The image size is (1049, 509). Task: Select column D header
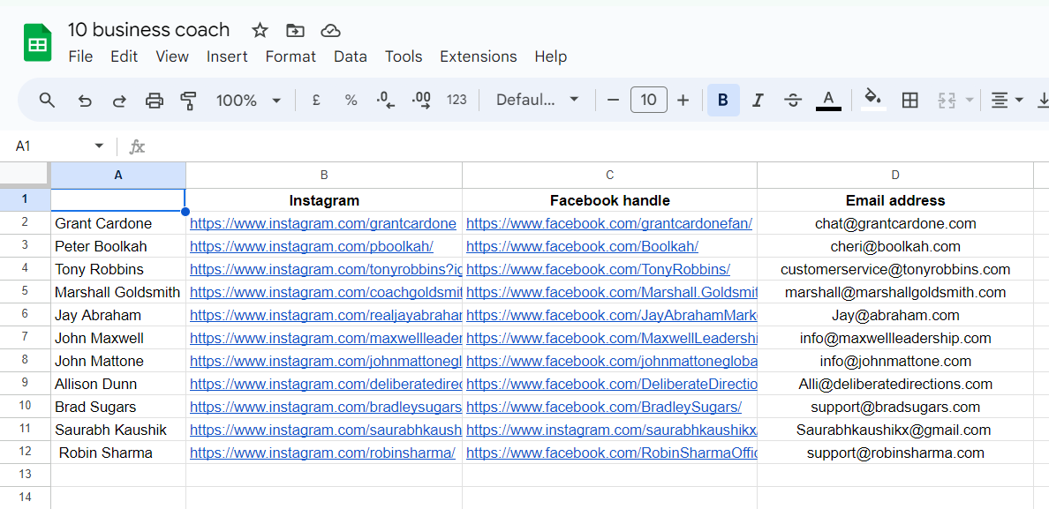pyautogui.click(x=895, y=175)
